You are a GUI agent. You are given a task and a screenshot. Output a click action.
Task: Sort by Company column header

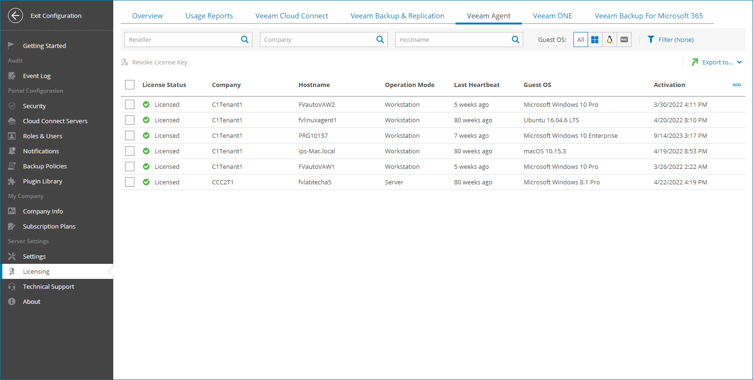click(226, 85)
